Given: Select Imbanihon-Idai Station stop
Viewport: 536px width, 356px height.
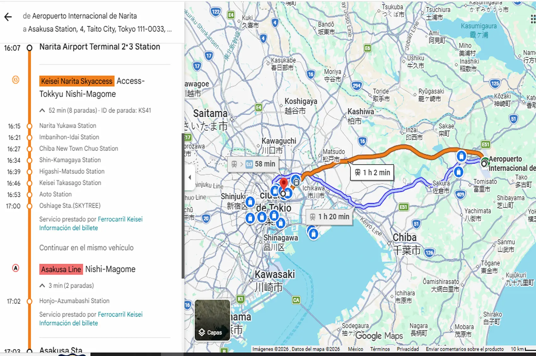Looking at the screenshot, I should click(x=69, y=137).
